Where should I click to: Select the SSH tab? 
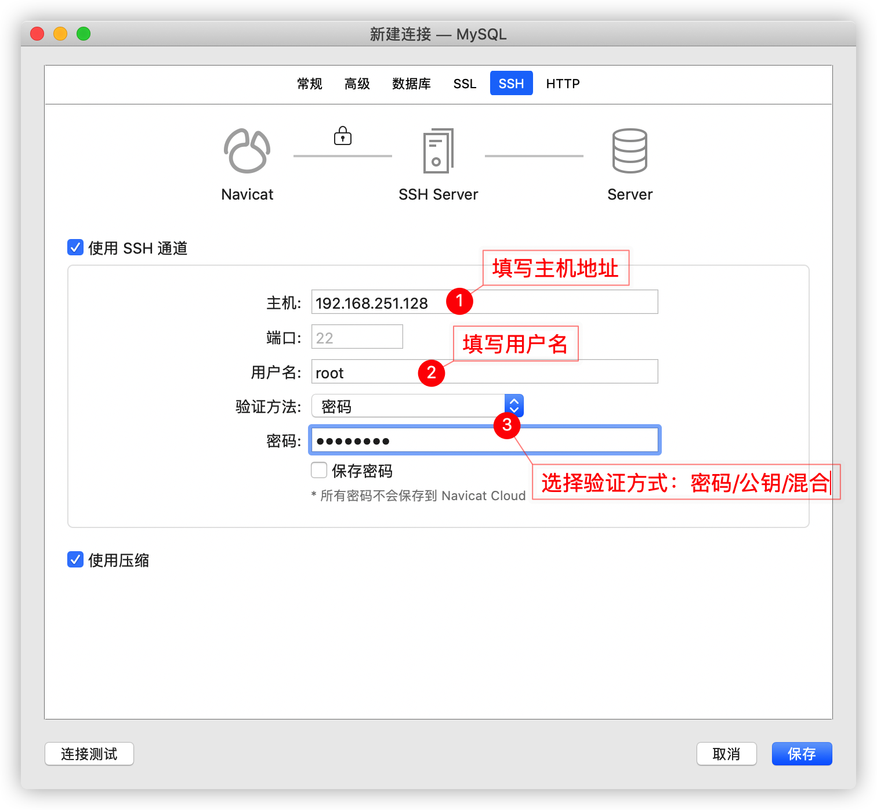coord(511,84)
